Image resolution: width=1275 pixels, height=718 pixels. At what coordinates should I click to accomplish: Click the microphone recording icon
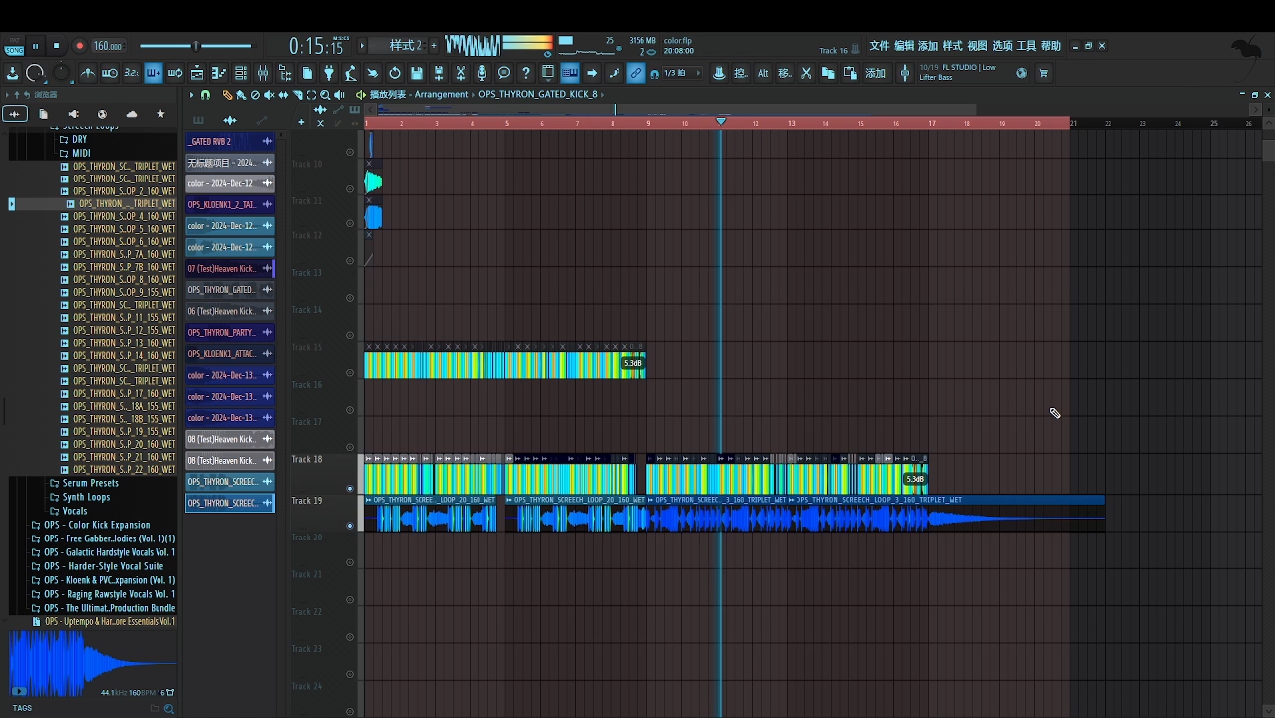482,73
